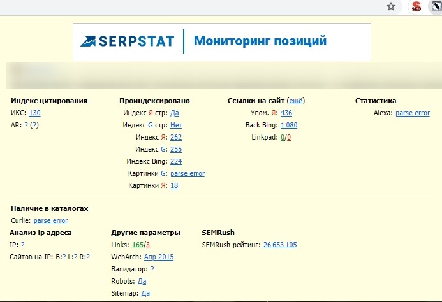This screenshot has height=302, width=442.
Task: Open Упом. Я value 436
Action: point(286,113)
